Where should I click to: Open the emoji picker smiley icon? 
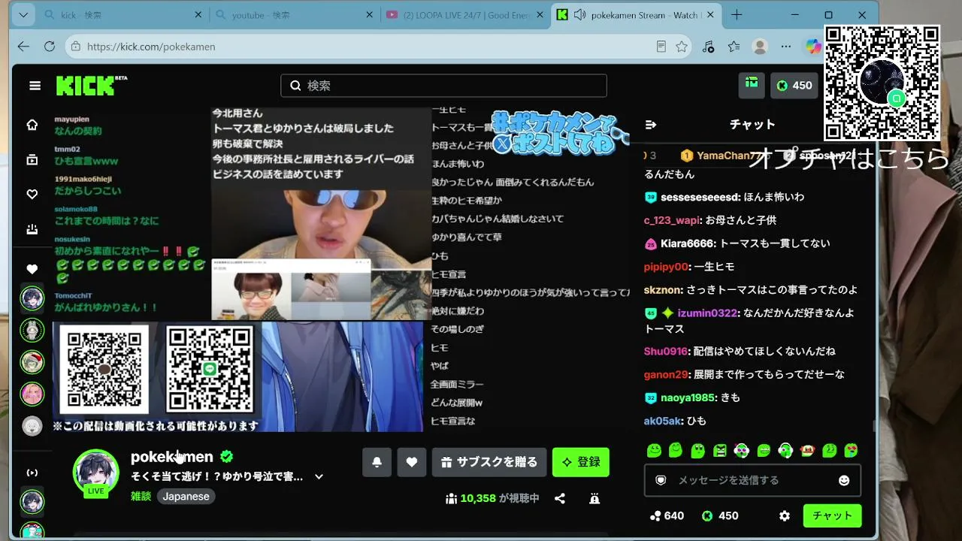click(844, 480)
